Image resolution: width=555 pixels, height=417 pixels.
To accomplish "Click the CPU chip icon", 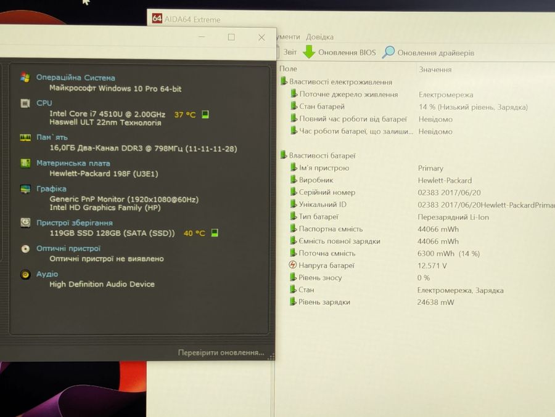I will 25,103.
